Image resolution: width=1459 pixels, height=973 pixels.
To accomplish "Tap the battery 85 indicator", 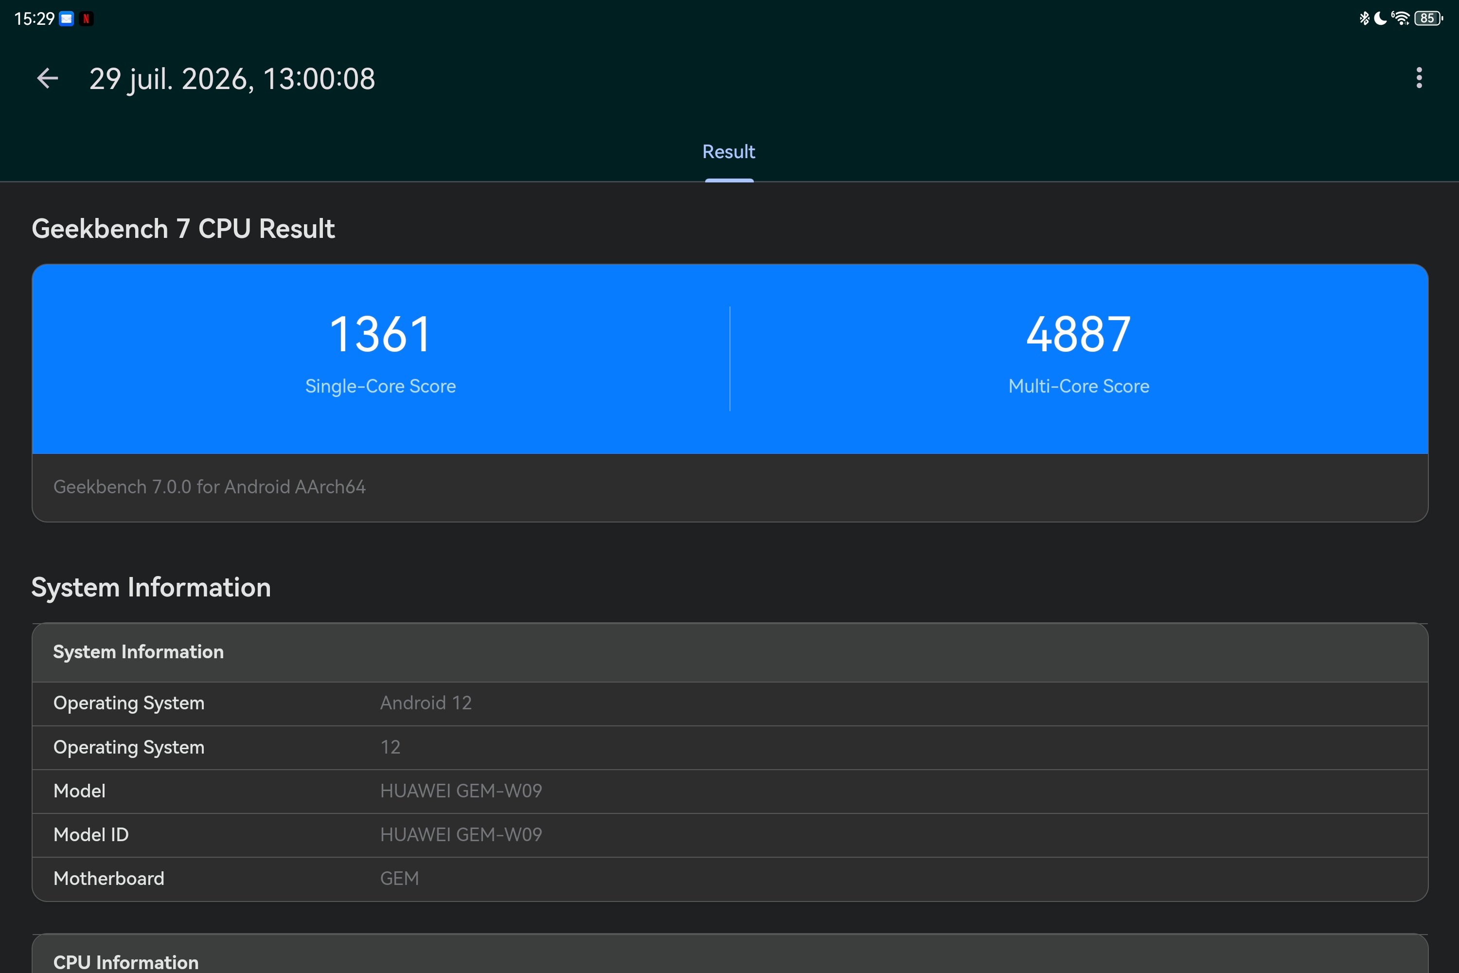I will click(1429, 18).
